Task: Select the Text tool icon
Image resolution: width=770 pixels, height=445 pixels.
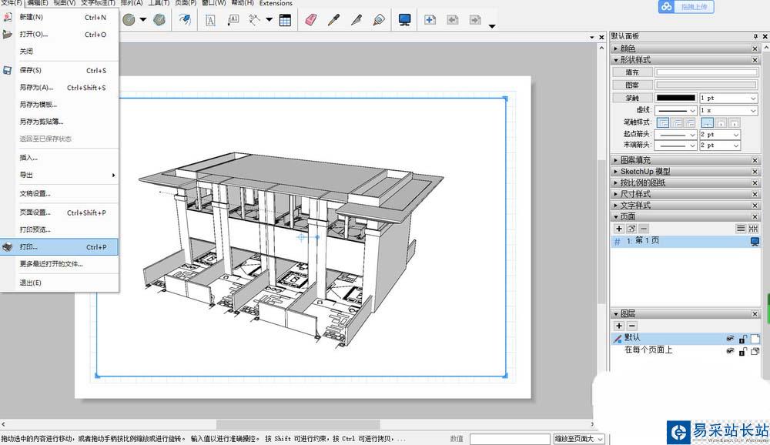Action: coord(210,20)
